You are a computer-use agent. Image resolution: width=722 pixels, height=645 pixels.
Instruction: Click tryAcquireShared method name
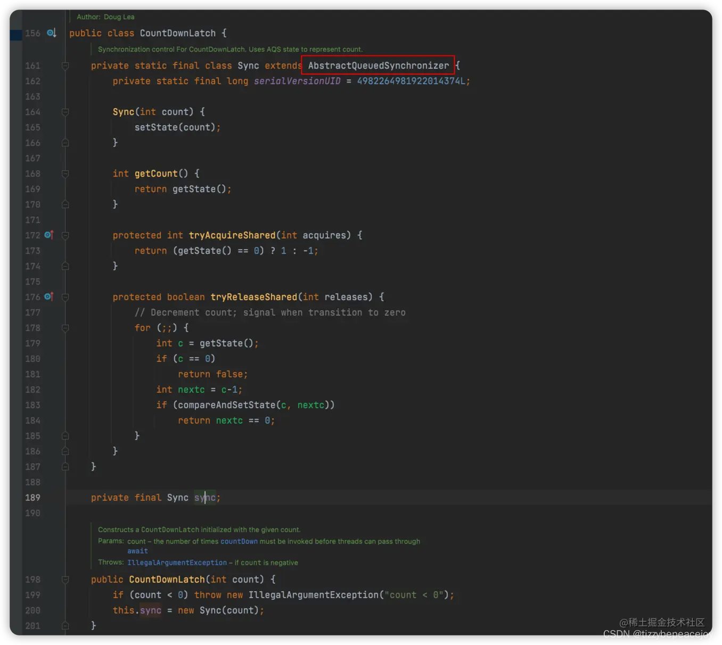tap(232, 235)
